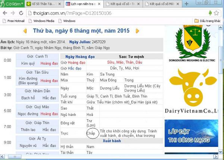The height and width of the screenshot is (160, 224).
Task: Open the Windows bookmark
Action: point(67,21)
